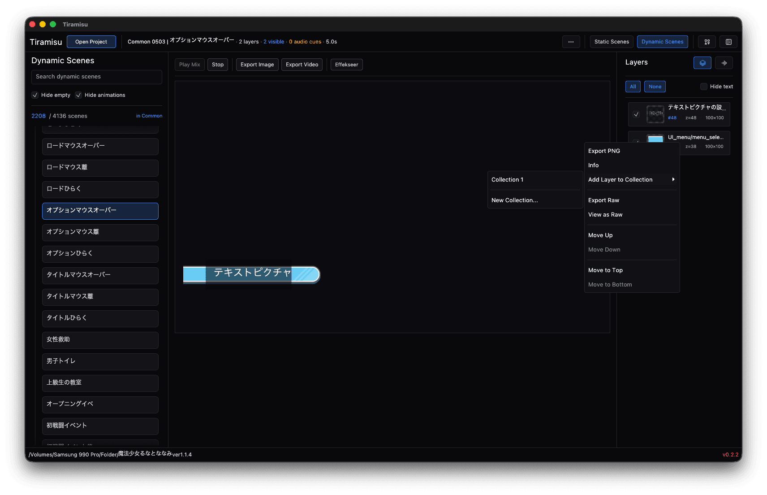
Task: Switch to the Static Scenes tab
Action: (x=612, y=42)
